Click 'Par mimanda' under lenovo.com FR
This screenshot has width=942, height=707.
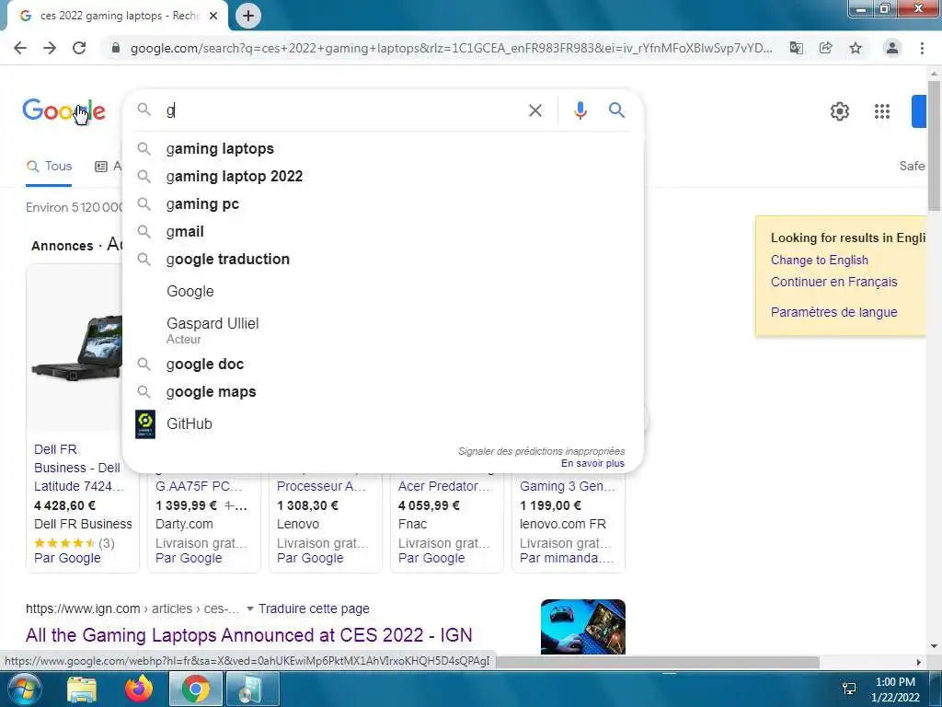point(567,559)
